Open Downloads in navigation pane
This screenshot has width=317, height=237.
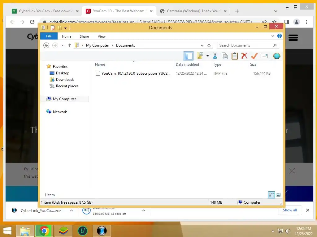click(x=65, y=79)
